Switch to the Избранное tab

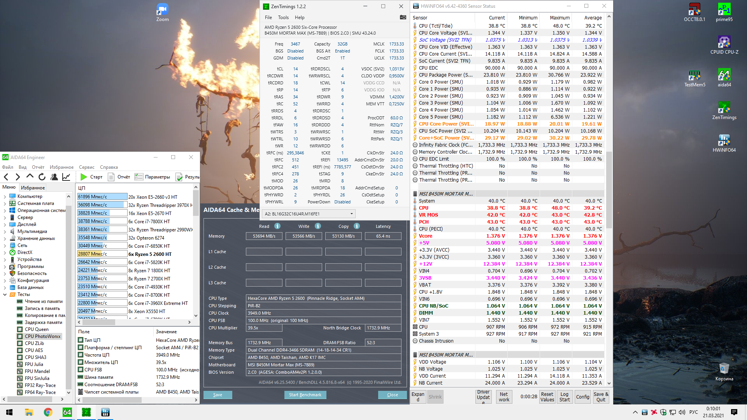click(33, 187)
